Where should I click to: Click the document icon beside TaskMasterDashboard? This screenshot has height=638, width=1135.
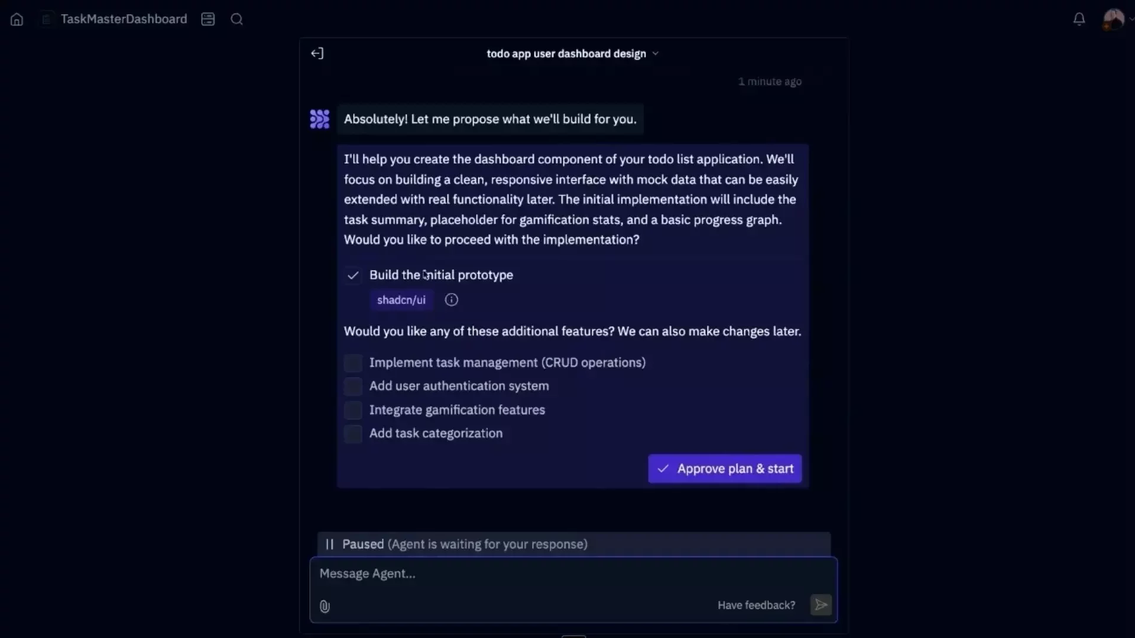pos(46,19)
